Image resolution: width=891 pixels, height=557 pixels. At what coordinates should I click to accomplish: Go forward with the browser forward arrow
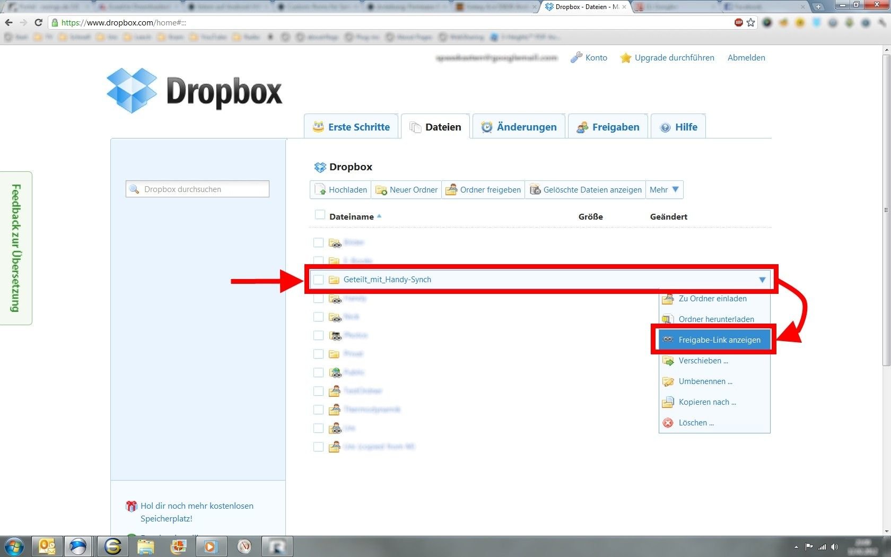coord(23,22)
